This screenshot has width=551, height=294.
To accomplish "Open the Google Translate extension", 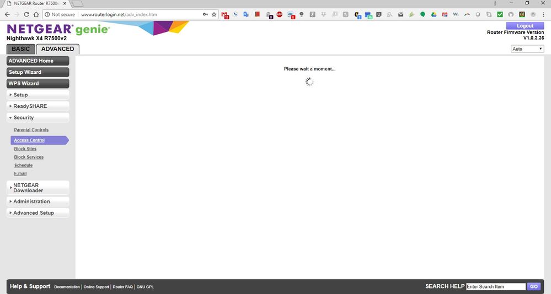I will point(246,14).
